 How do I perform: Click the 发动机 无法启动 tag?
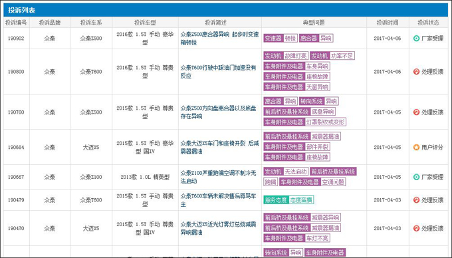286,172
